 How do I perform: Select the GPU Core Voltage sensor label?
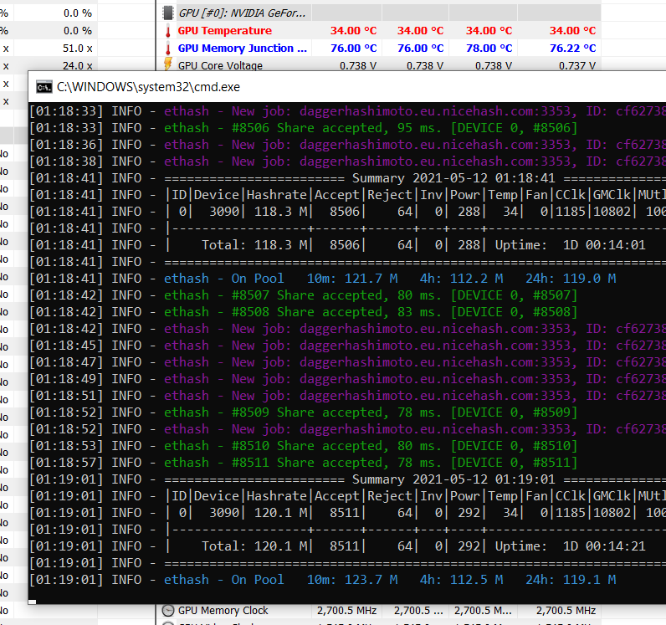coord(220,65)
